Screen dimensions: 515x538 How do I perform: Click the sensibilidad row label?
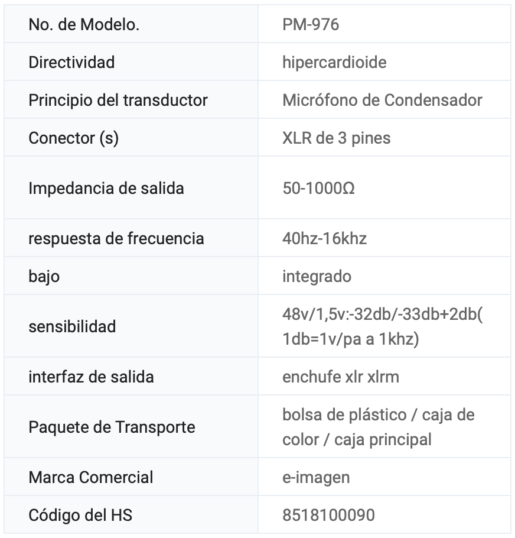coord(72,326)
